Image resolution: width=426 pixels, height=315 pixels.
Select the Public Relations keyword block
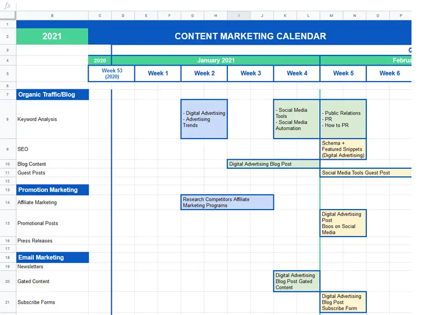[x=343, y=119]
